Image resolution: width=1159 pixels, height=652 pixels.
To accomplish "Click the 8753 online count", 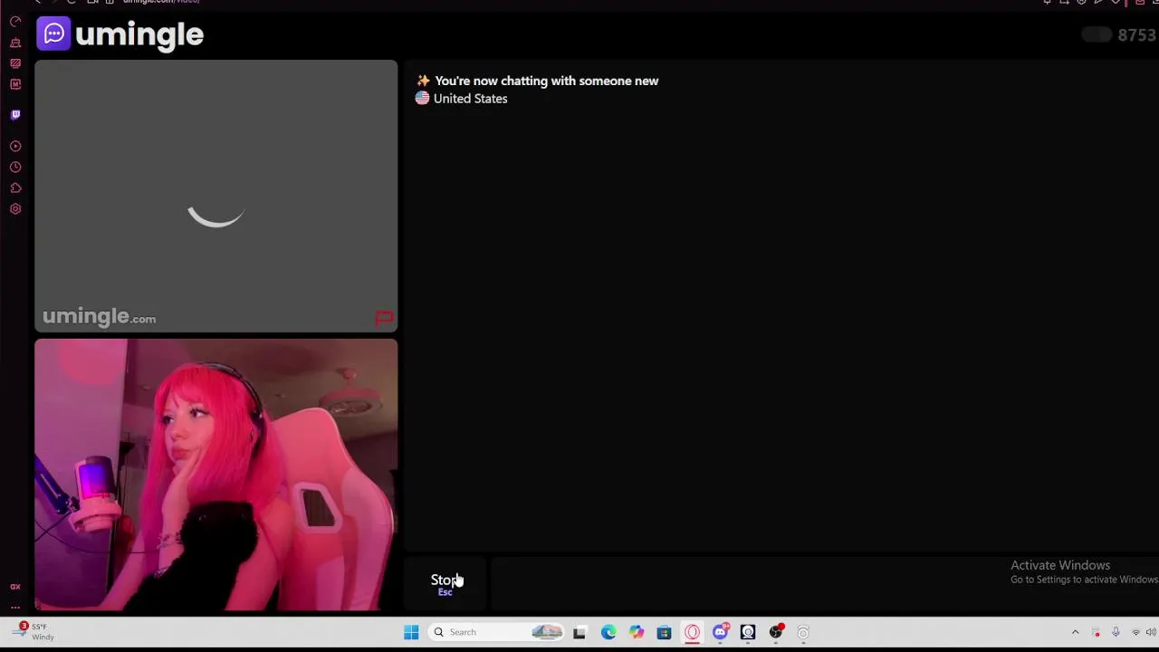I will [x=1136, y=35].
